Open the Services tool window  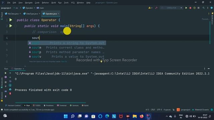74,105
